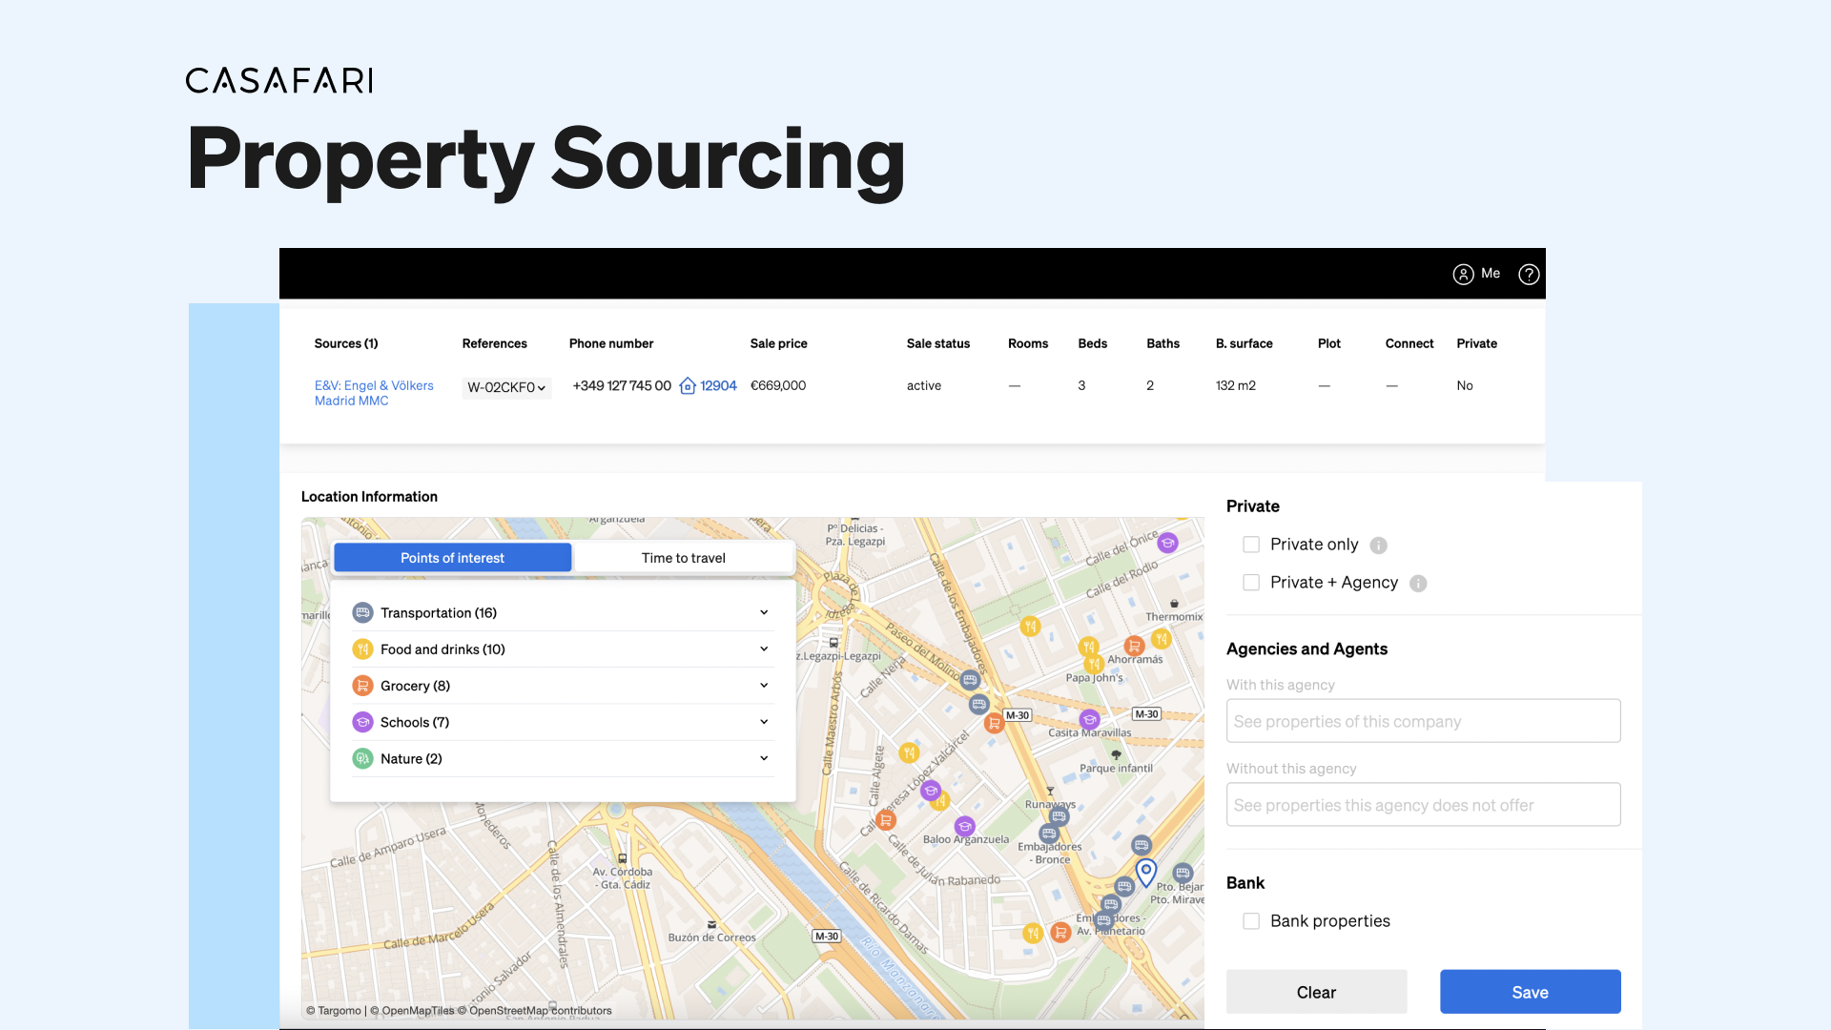Open the 12904 property link
This screenshot has width=1831, height=1030.
tap(718, 385)
